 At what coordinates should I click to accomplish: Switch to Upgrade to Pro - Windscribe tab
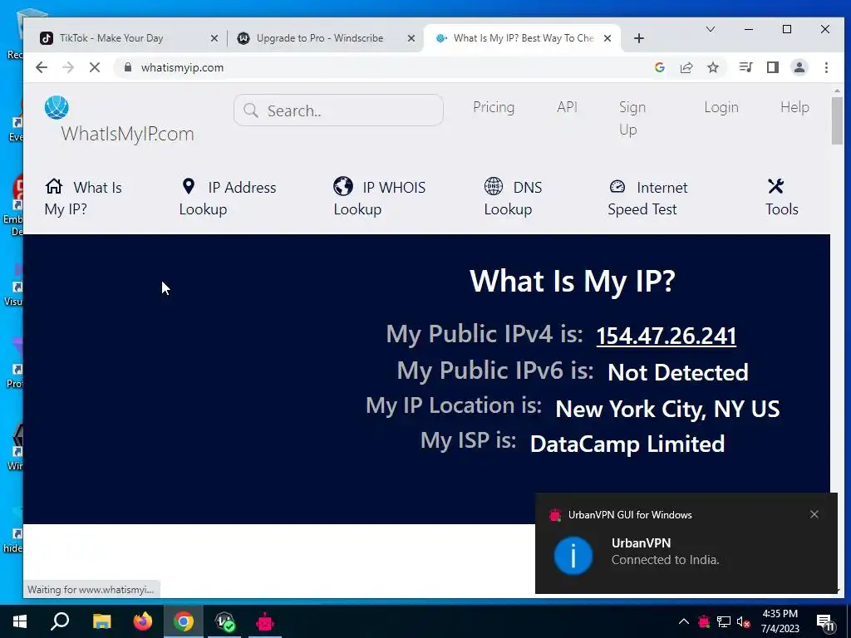click(324, 38)
